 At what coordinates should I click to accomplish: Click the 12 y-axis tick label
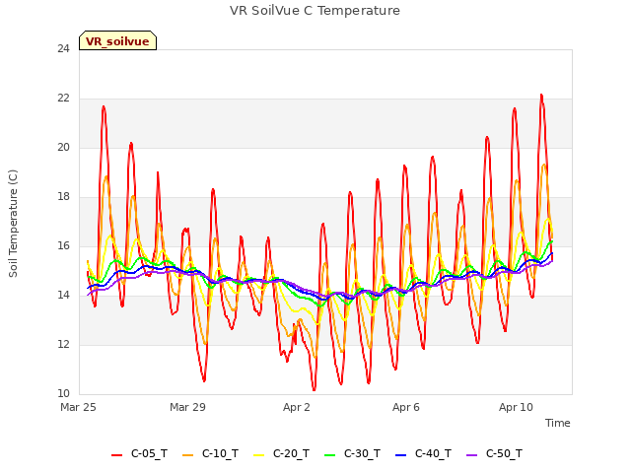coord(63,345)
